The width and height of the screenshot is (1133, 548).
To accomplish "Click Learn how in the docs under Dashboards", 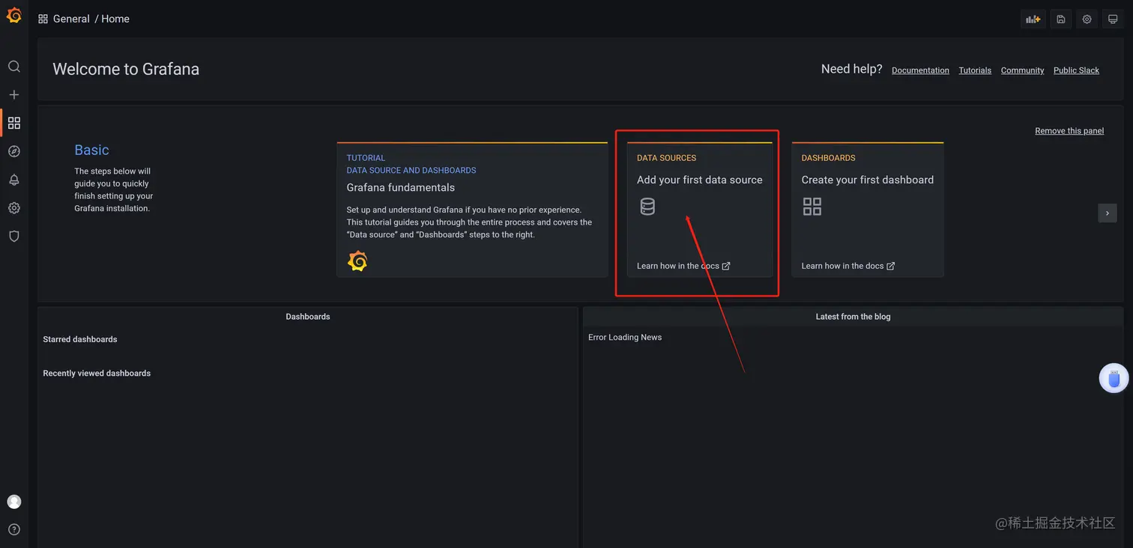I will [842, 266].
